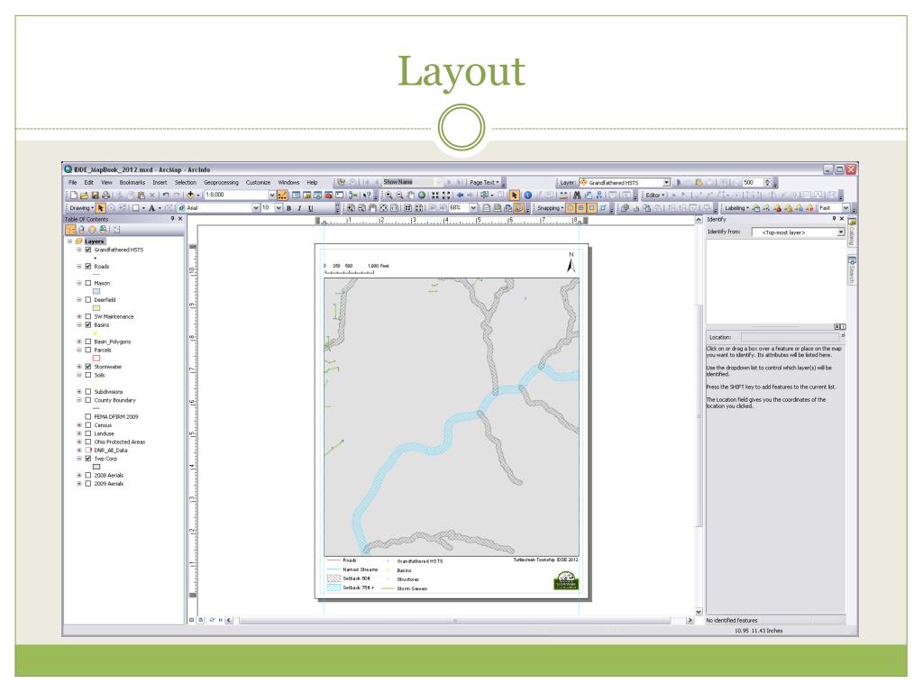The width and height of the screenshot is (923, 692).
Task: Expand the Census layer
Action: click(79, 425)
